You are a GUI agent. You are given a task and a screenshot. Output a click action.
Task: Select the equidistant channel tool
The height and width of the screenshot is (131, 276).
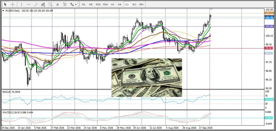(x=43, y=4)
